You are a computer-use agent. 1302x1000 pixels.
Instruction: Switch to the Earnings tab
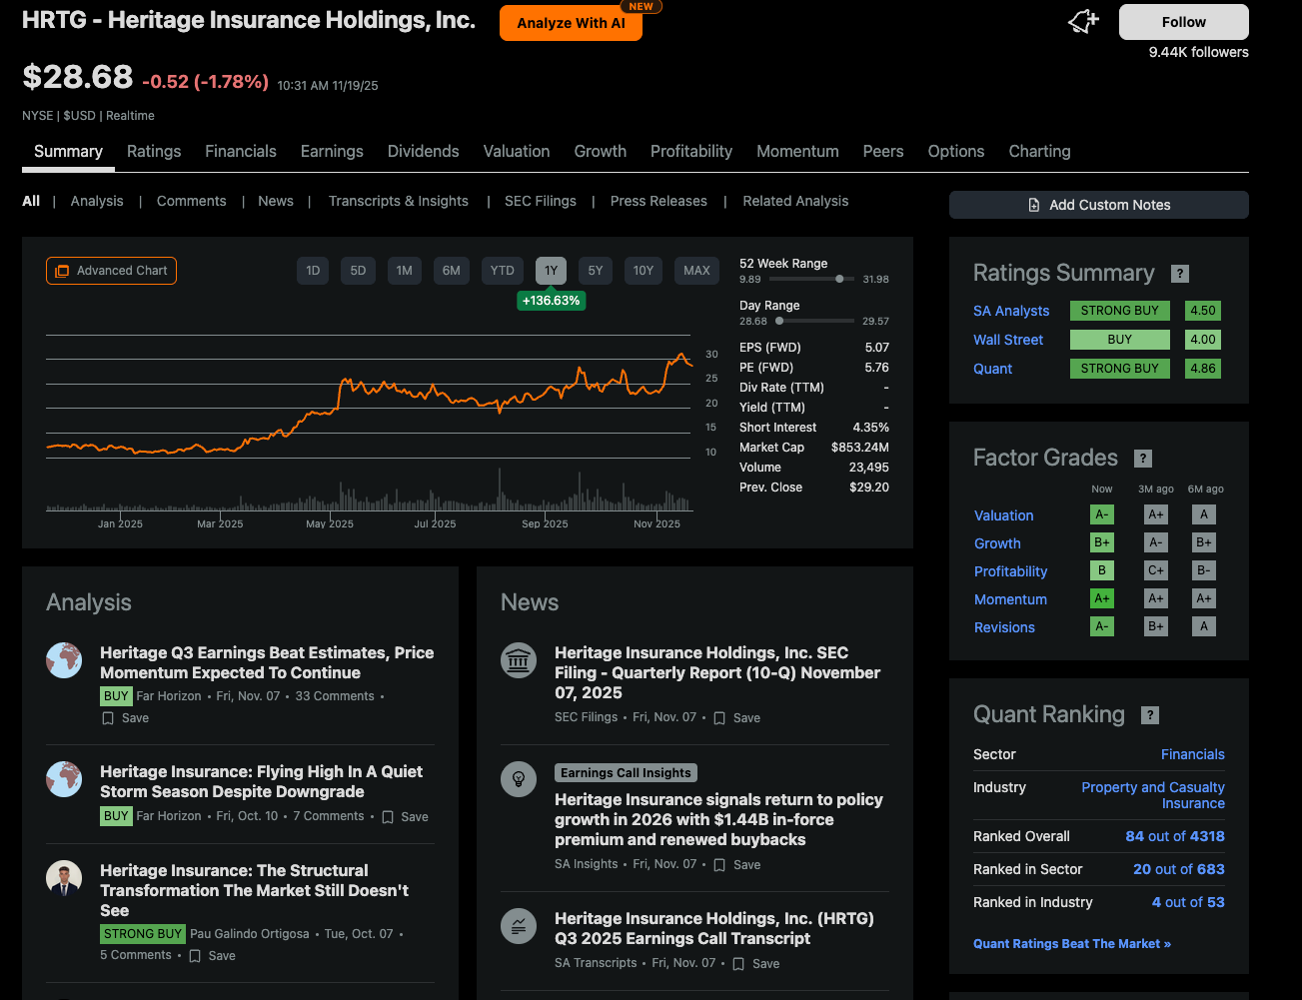click(332, 151)
